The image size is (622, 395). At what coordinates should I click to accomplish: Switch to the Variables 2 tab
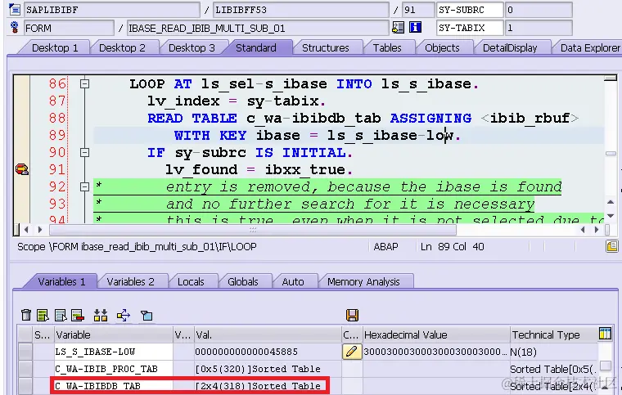click(x=130, y=281)
